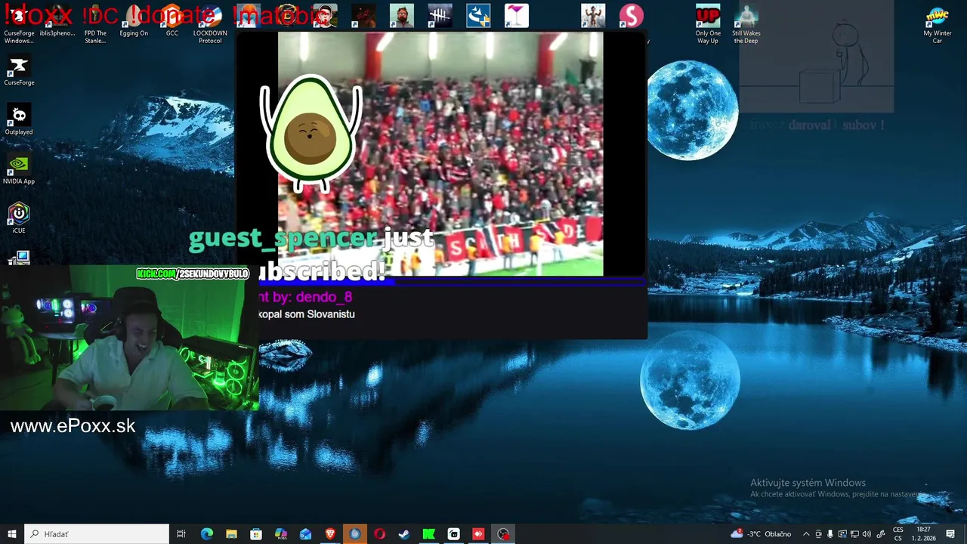Open the Dead by Daylight desktop shortcut

click(440, 16)
